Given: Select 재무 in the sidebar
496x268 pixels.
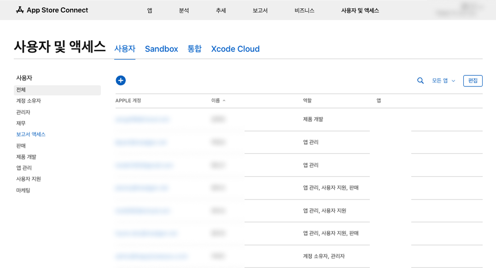Looking at the screenshot, I should (21, 123).
